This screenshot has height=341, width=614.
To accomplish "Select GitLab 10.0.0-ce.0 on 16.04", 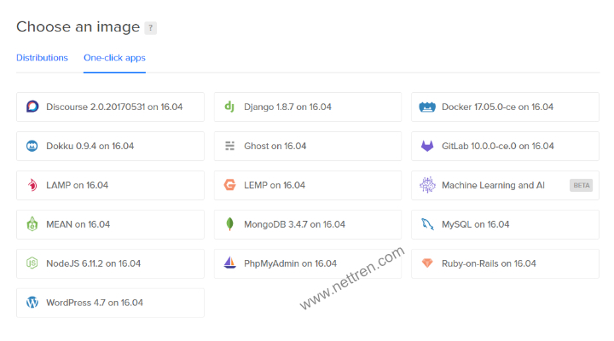I will 505,146.
